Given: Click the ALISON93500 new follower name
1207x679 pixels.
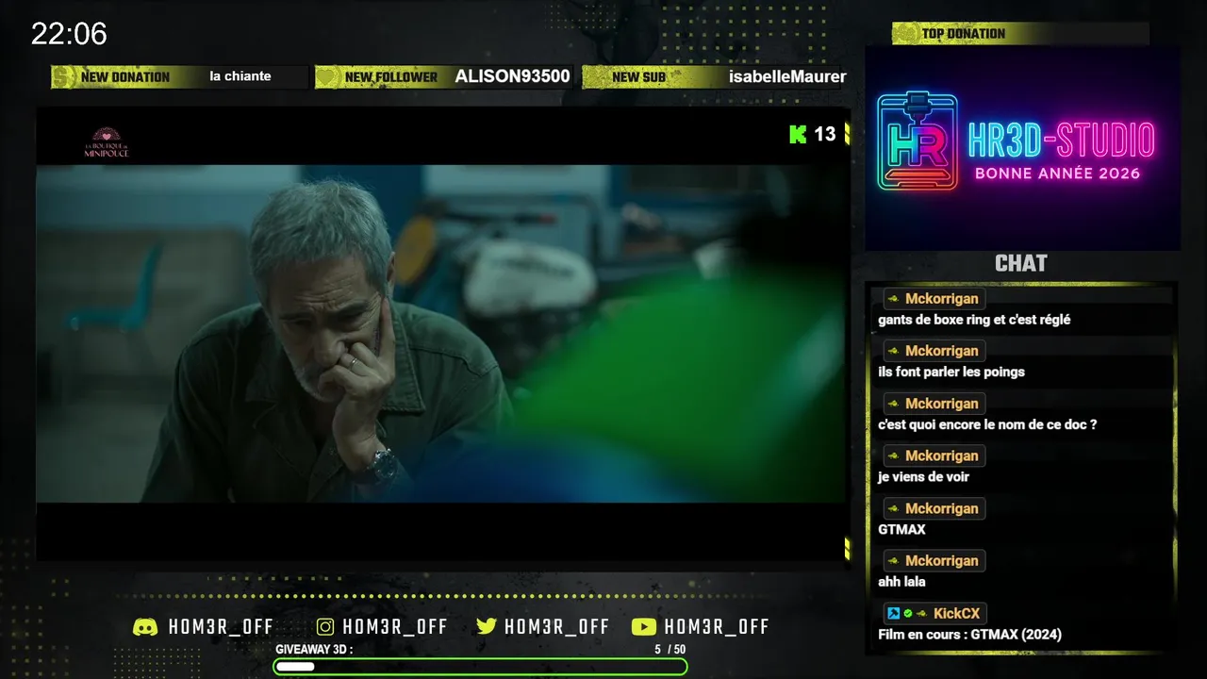Looking at the screenshot, I should click(513, 77).
